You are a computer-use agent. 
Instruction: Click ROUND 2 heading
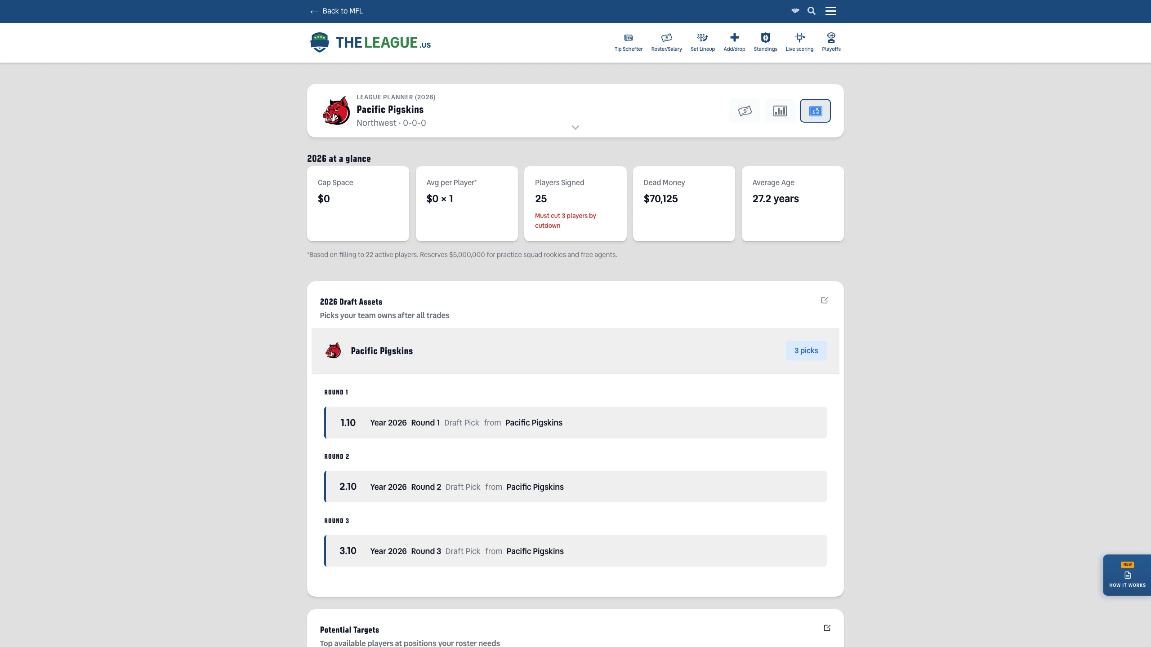336,456
